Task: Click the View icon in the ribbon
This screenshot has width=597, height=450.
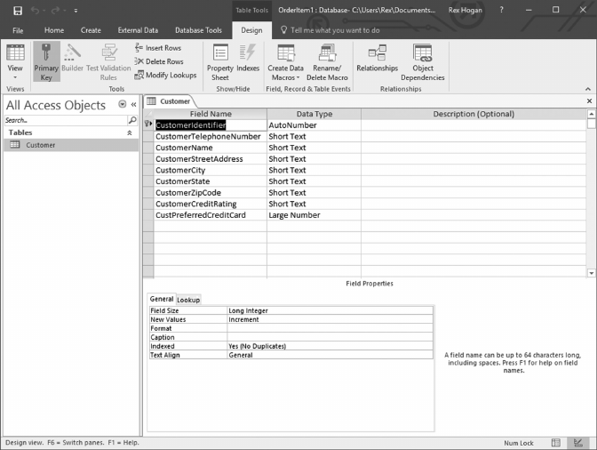Action: [x=15, y=52]
